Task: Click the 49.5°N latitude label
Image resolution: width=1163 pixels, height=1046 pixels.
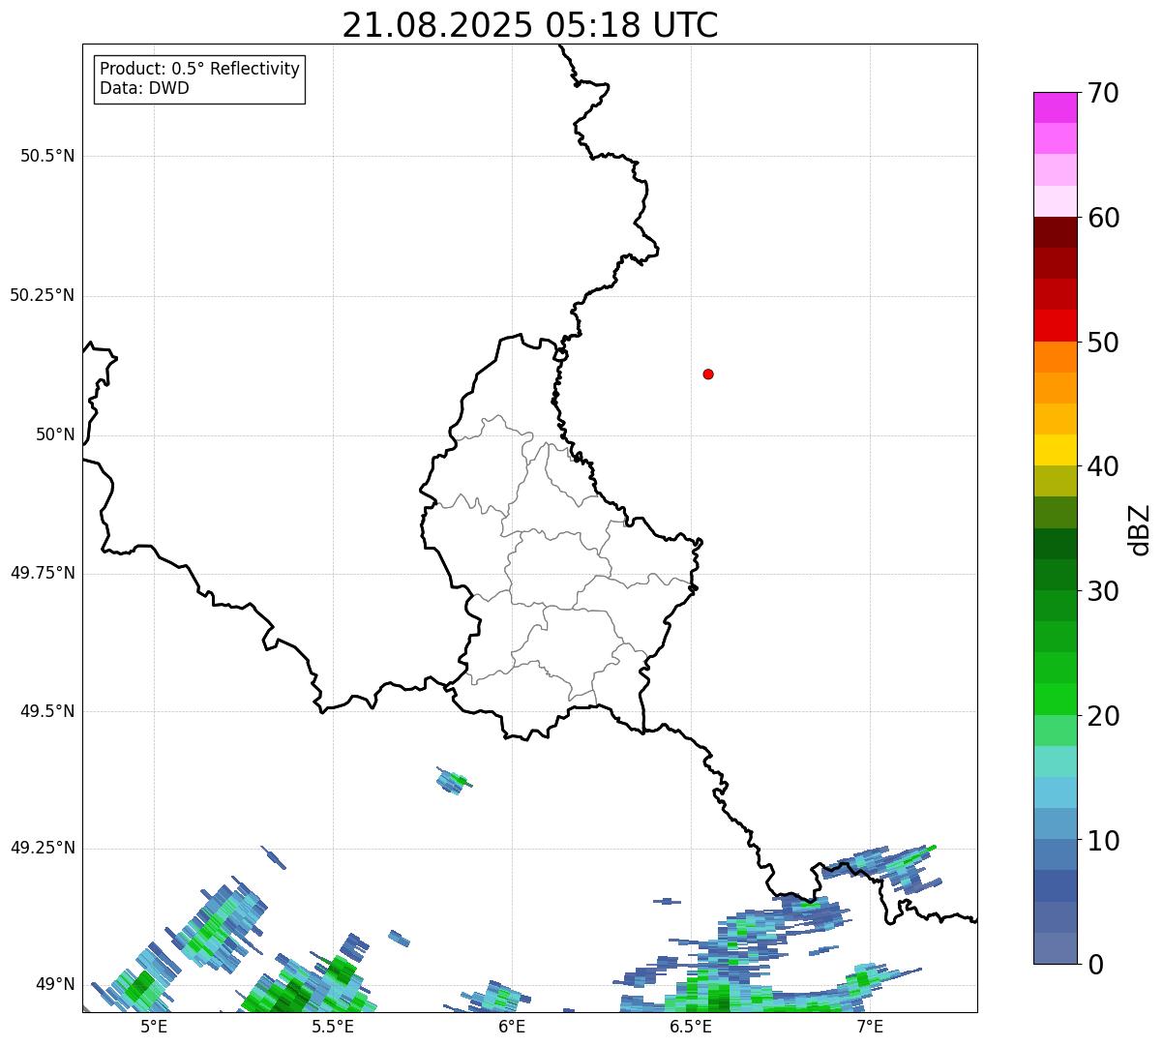Action: tap(47, 711)
